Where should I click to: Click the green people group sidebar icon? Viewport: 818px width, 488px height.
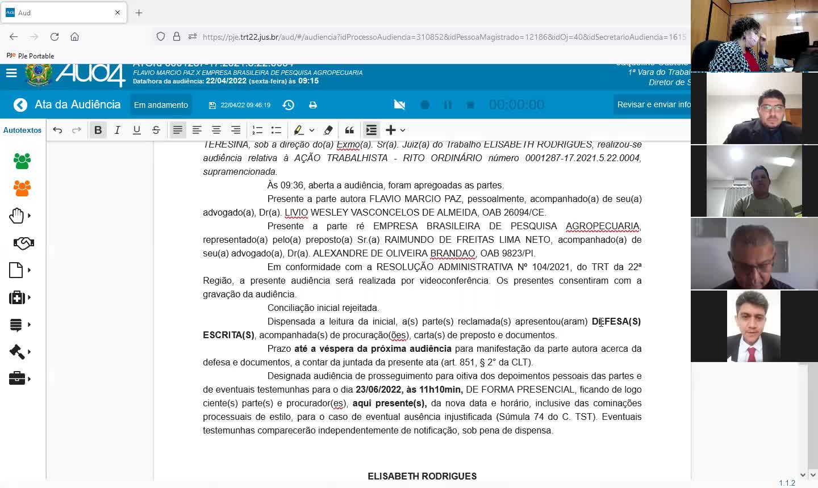22,161
